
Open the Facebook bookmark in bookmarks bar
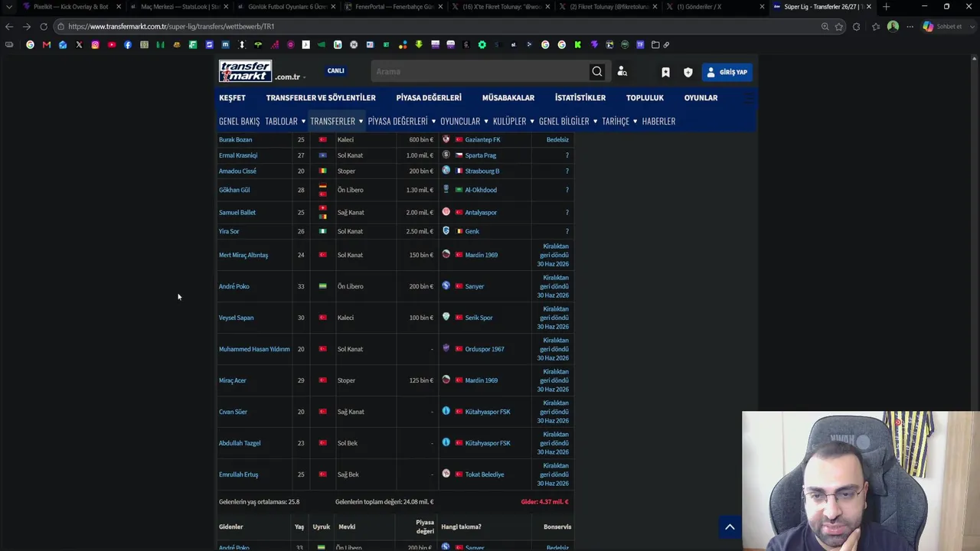pyautogui.click(x=128, y=44)
